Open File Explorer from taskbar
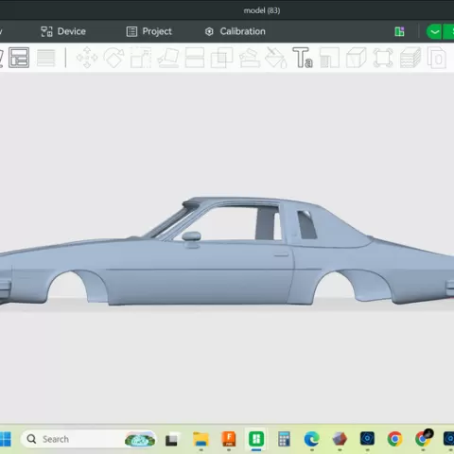 (201, 439)
